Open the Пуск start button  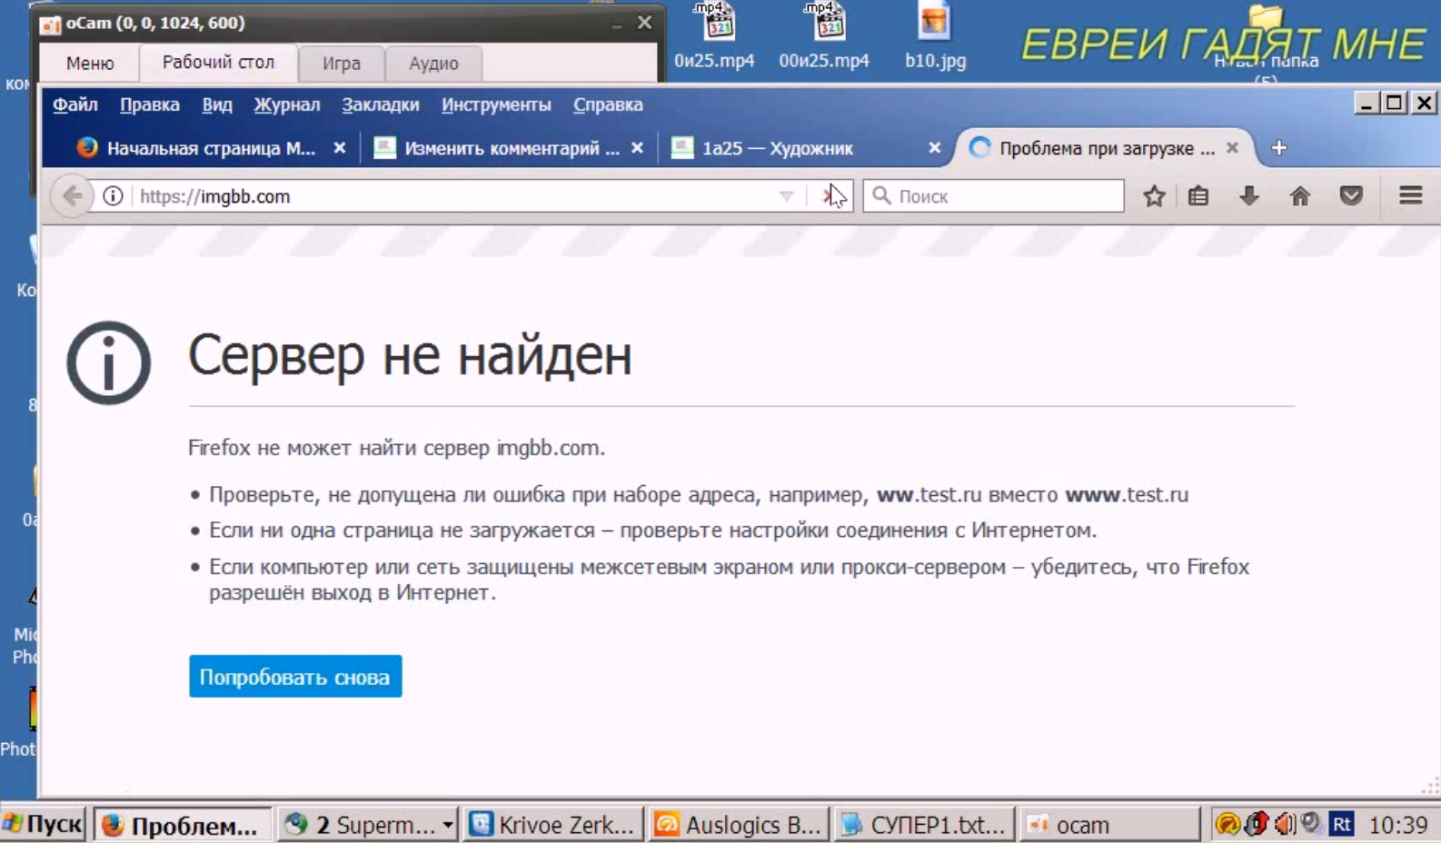click(x=43, y=825)
